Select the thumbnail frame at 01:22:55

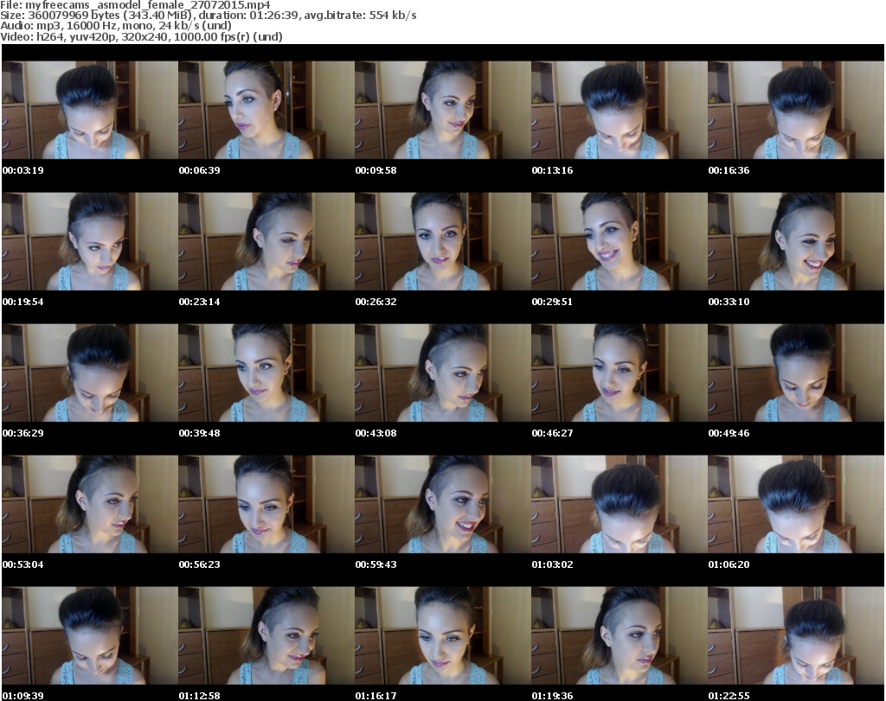pyautogui.click(x=796, y=635)
